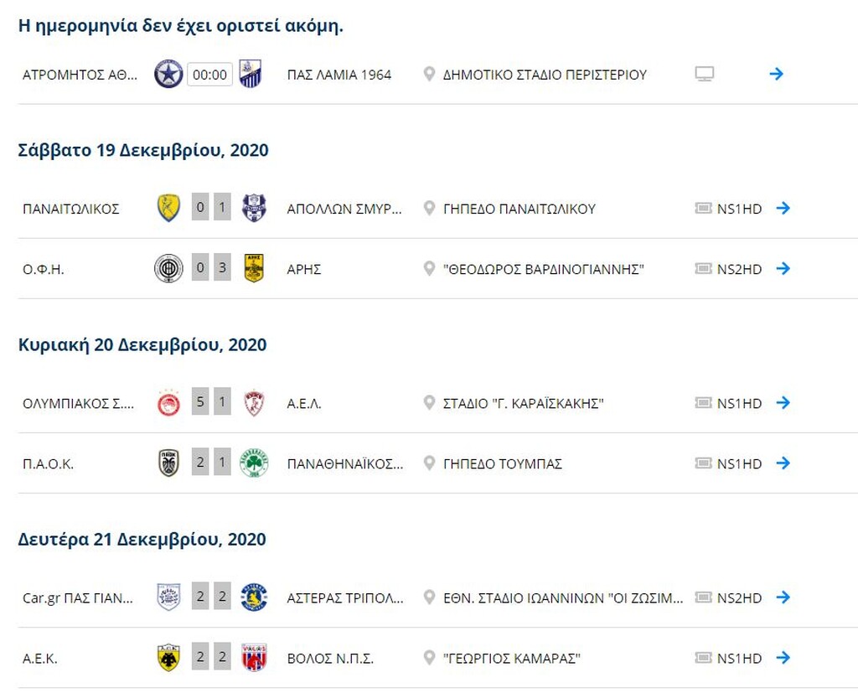Open the Atromitos vs Lamia match arrow

pos(777,74)
